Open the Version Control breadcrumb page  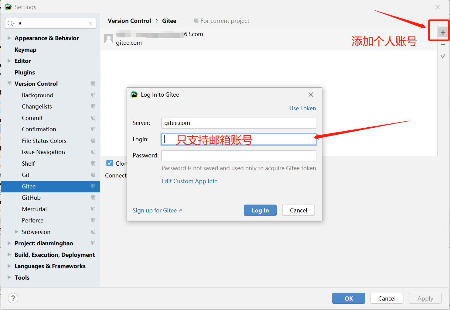click(x=129, y=21)
